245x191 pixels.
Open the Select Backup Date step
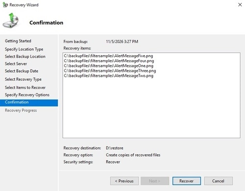coord(22,71)
